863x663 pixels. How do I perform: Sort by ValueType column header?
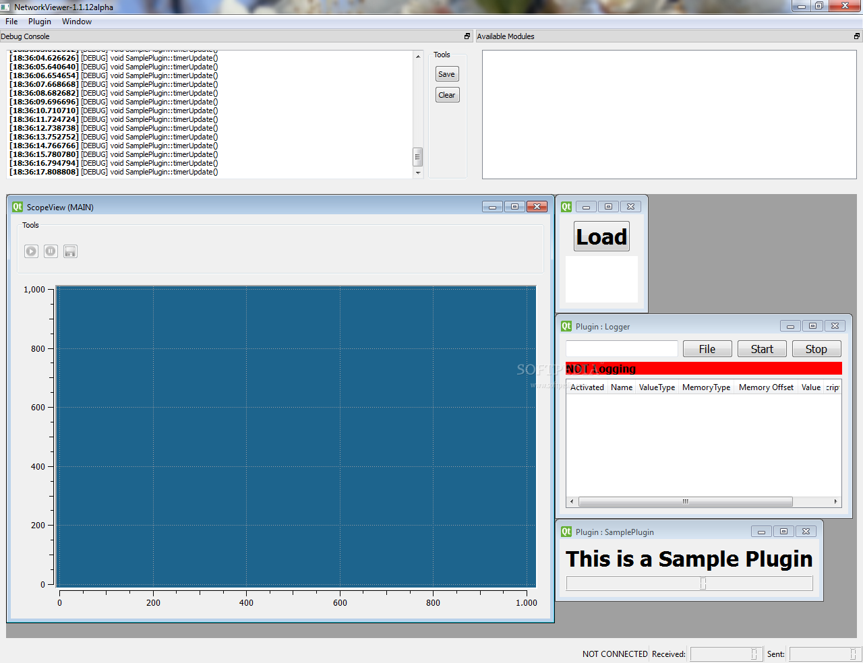click(x=657, y=387)
